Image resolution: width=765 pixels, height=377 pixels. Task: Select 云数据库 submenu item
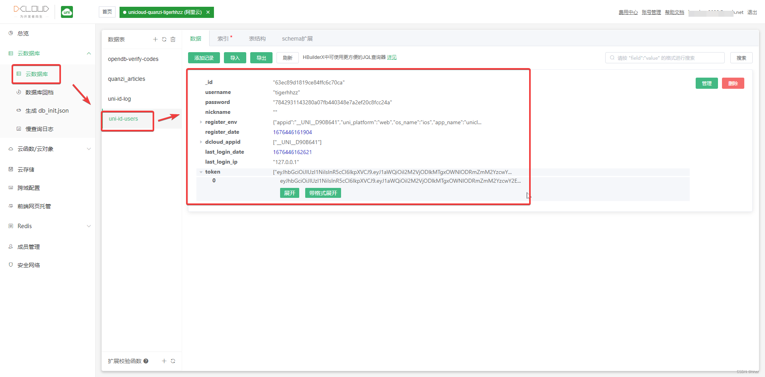pos(37,74)
